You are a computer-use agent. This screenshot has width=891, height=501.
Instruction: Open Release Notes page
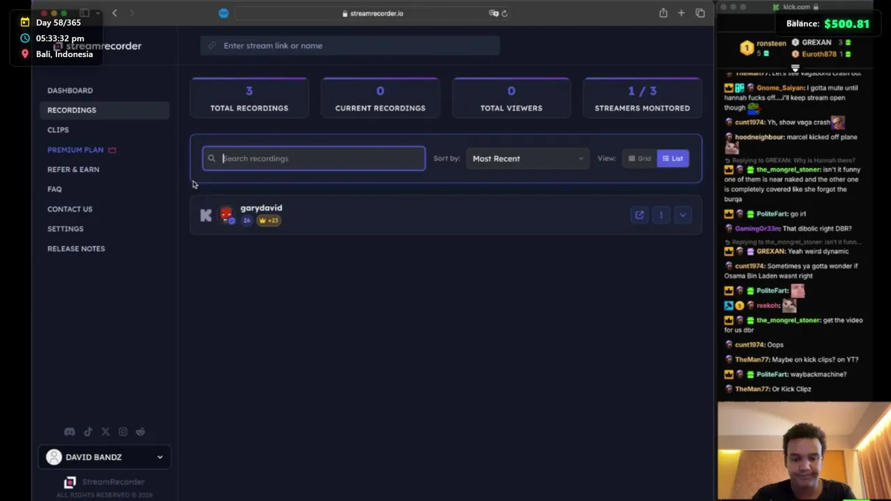pos(76,248)
